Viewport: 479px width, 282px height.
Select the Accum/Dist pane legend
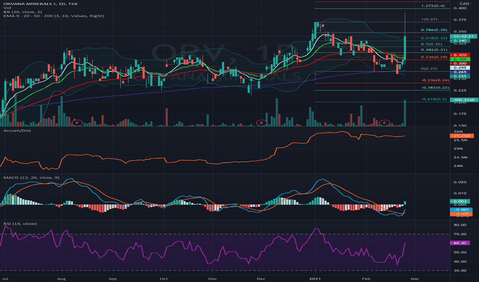pos(17,130)
